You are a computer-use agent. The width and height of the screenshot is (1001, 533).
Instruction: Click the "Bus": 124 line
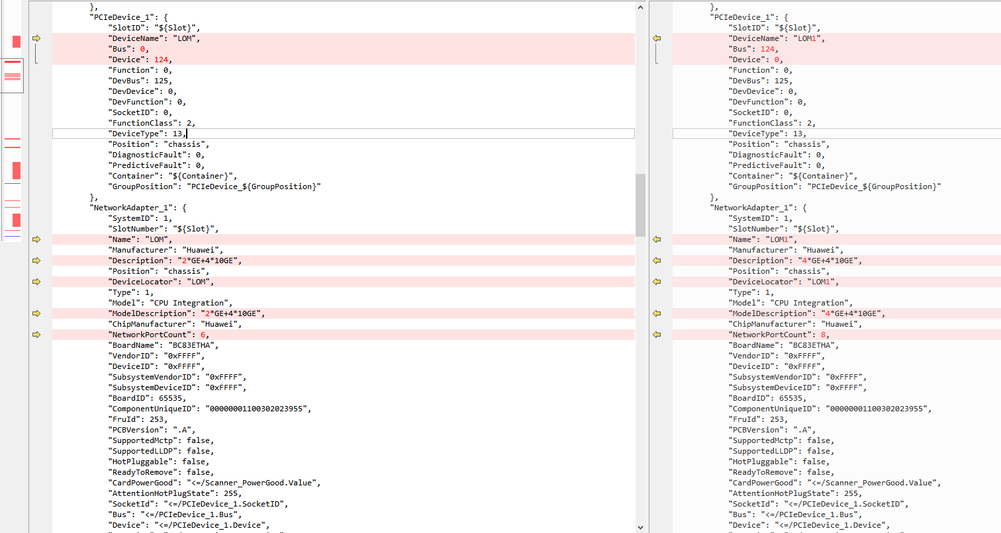tap(753, 49)
